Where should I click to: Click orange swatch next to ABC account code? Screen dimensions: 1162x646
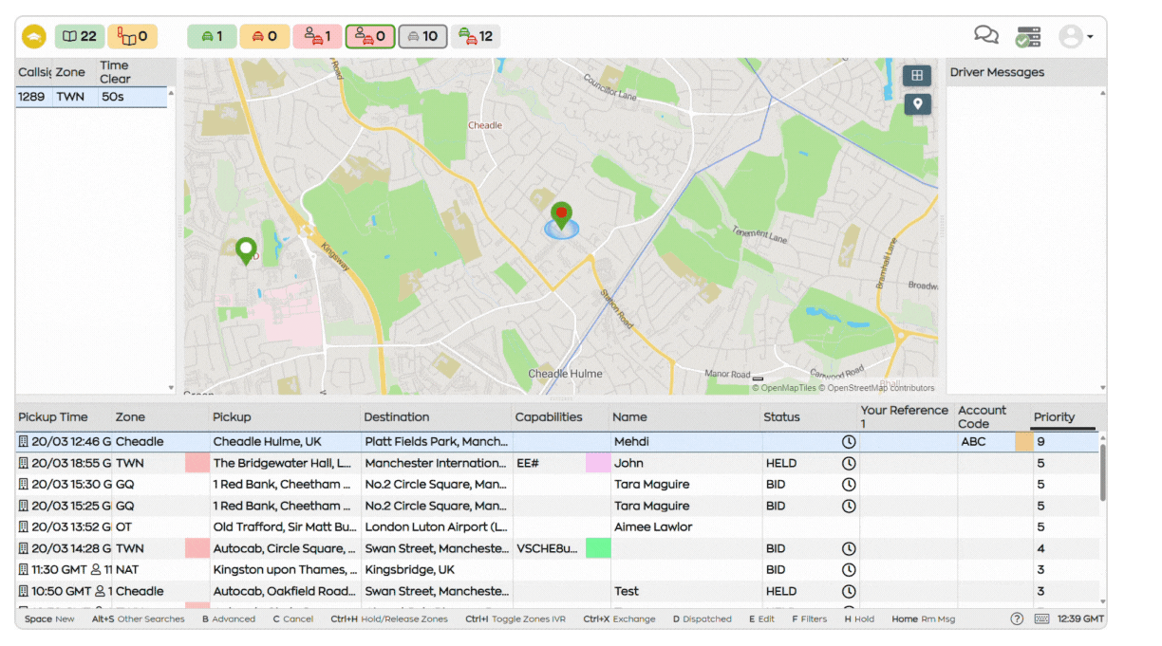pos(1023,442)
